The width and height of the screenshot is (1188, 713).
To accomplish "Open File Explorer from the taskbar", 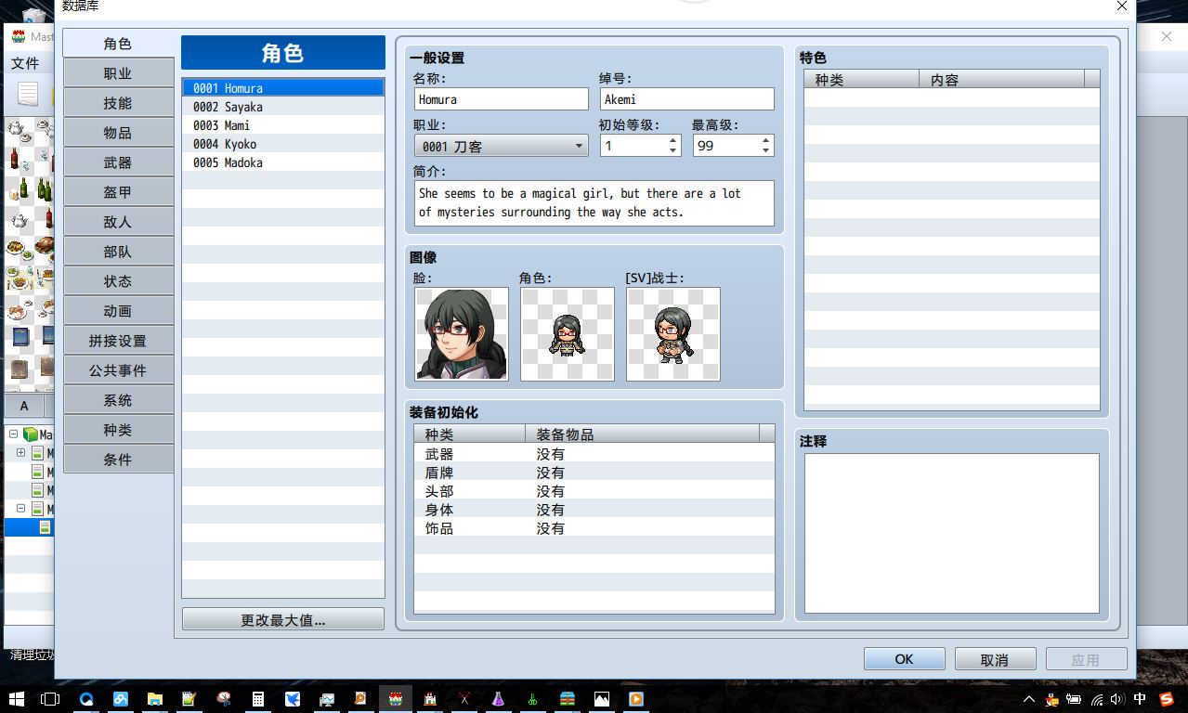I will tap(154, 698).
